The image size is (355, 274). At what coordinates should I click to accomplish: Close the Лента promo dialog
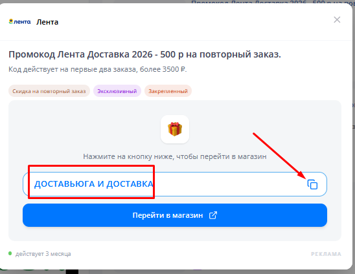click(337, 19)
